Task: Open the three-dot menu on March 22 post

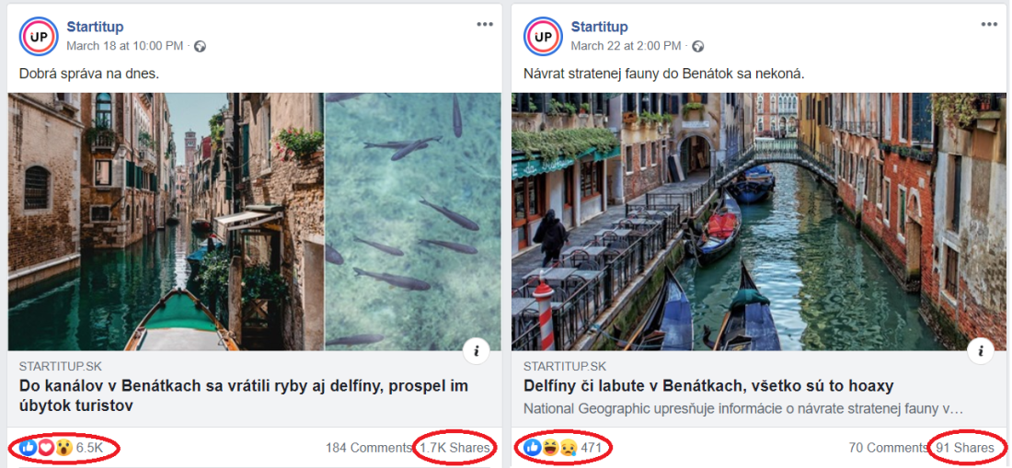Action: pyautogui.click(x=989, y=25)
